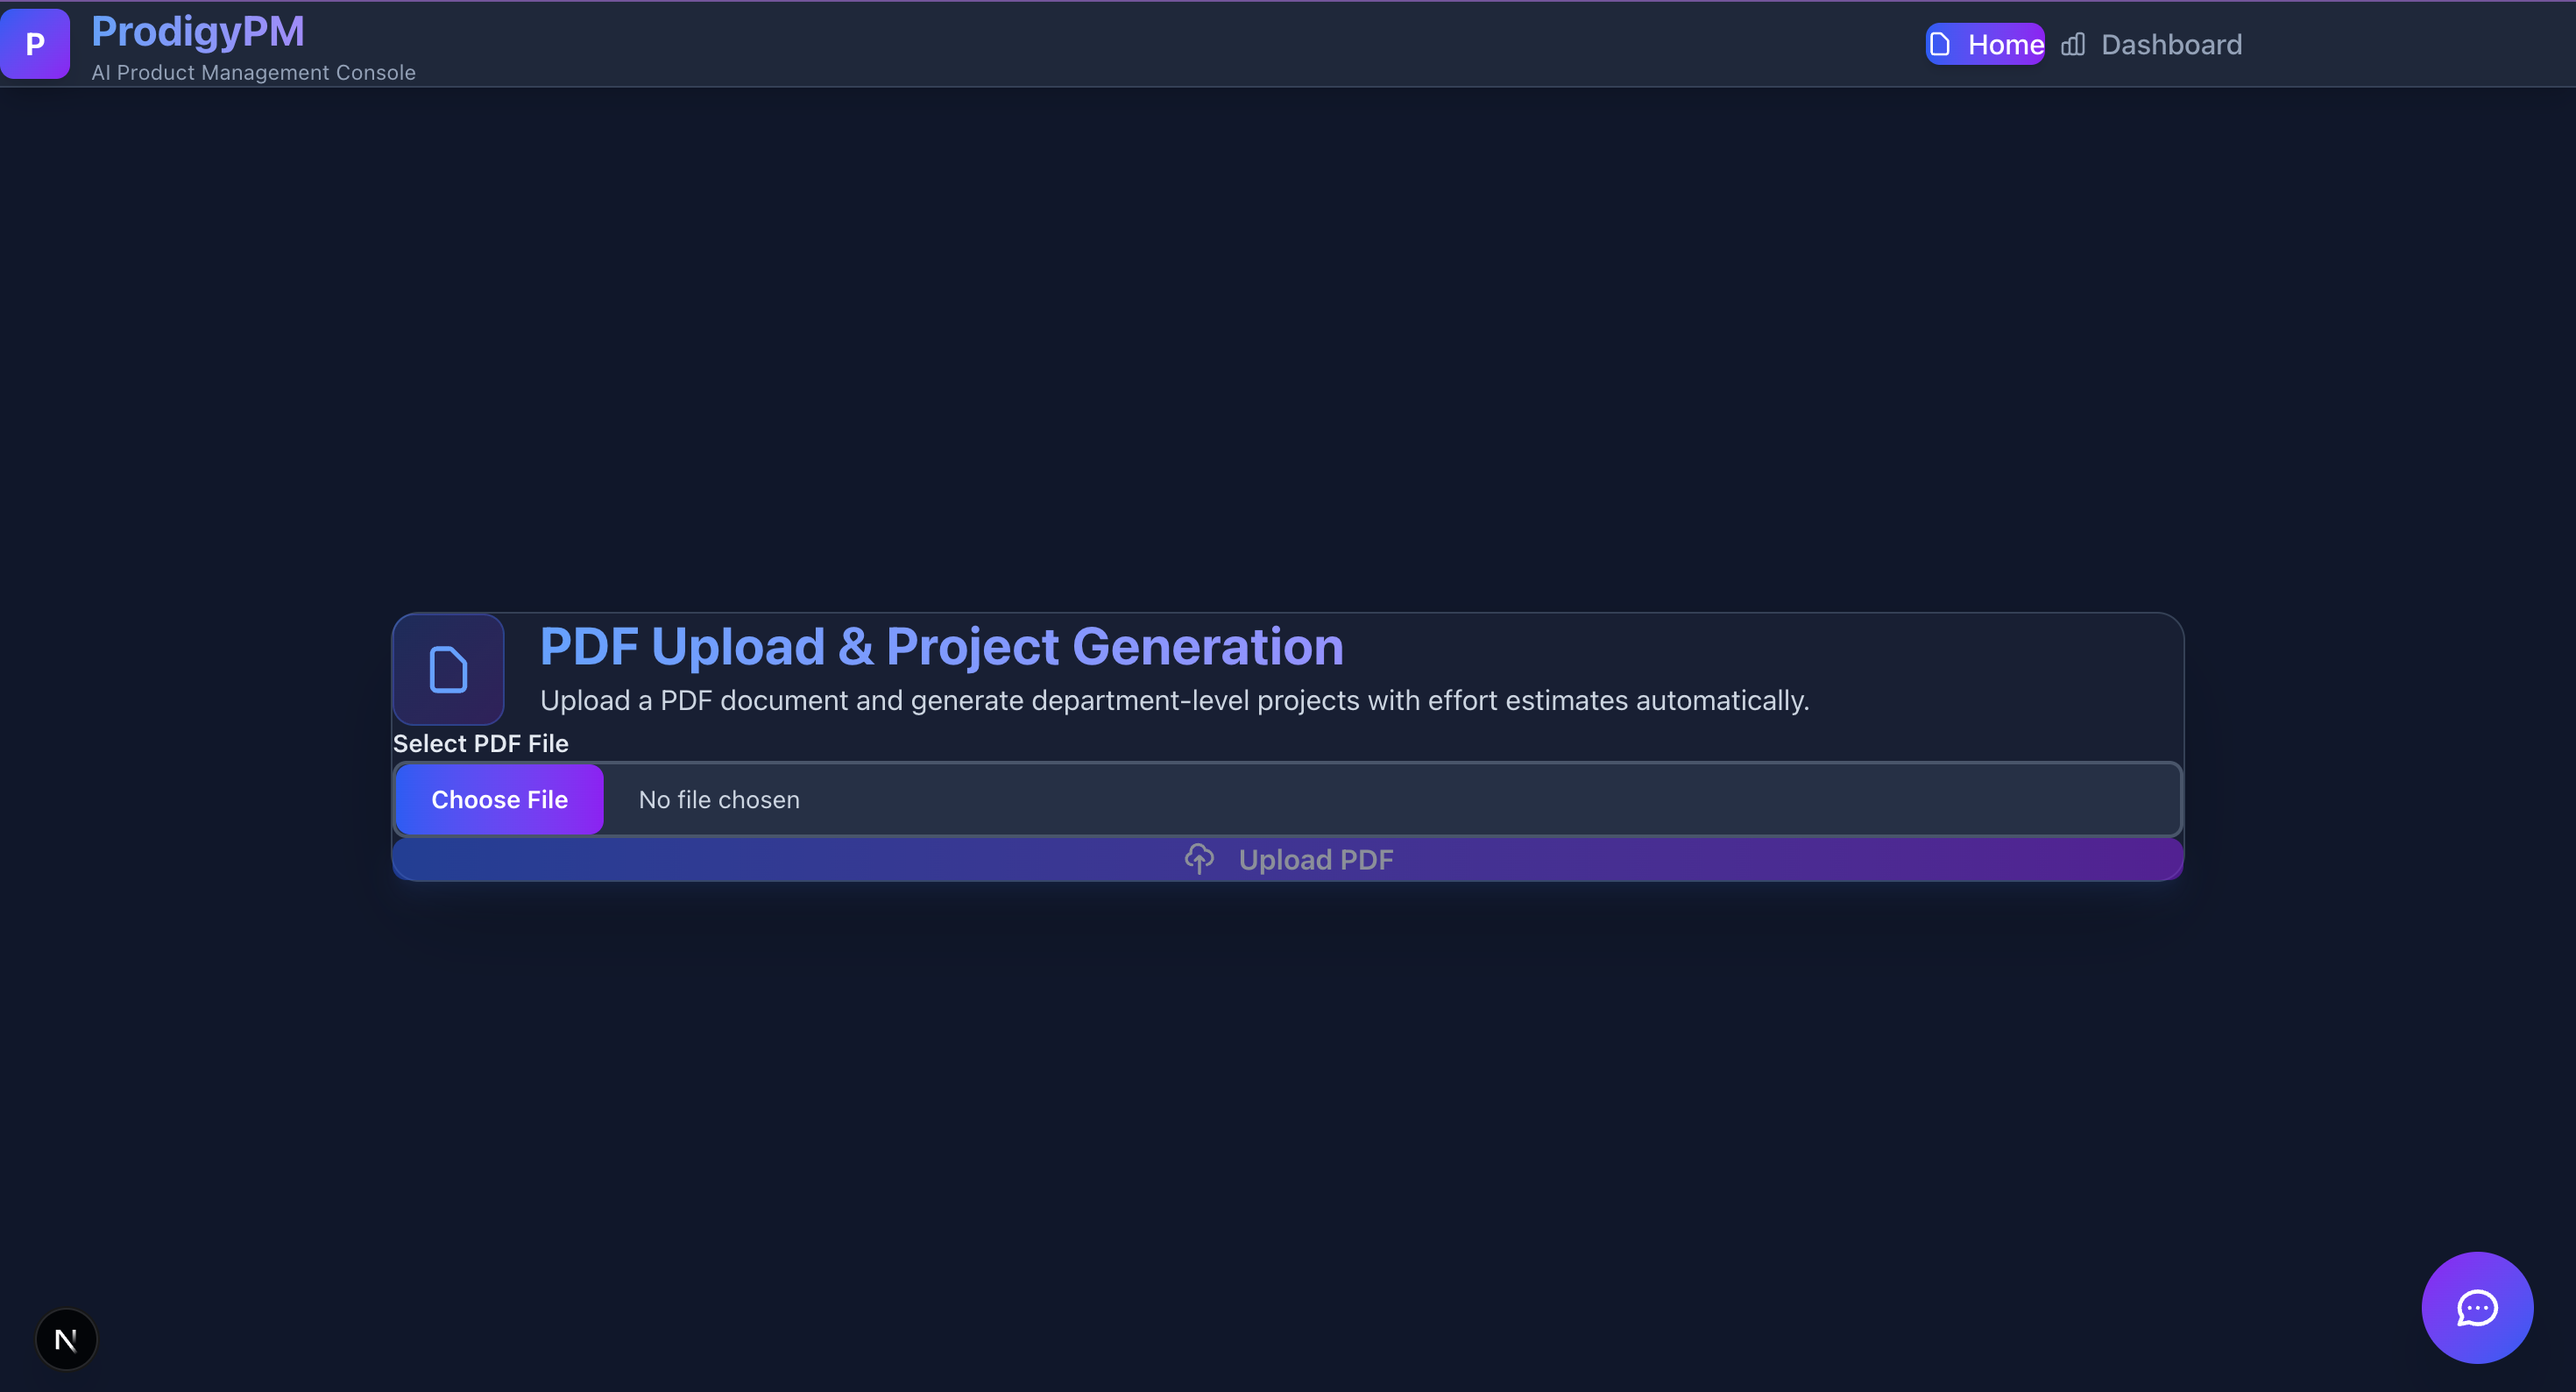
Task: Click the document icon beside the heading
Action: point(448,670)
